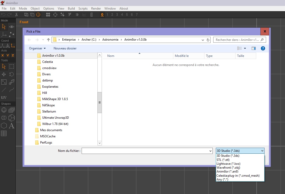Toggle the Y axis lock
Screen dimensions: 285x194
8,56
